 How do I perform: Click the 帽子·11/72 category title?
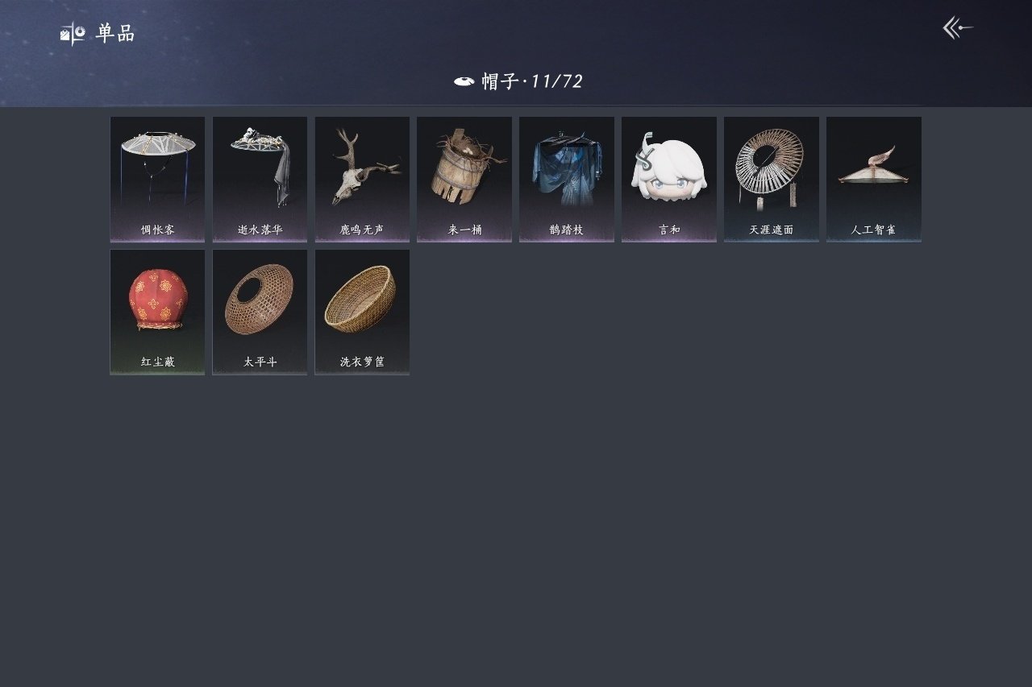coord(532,81)
